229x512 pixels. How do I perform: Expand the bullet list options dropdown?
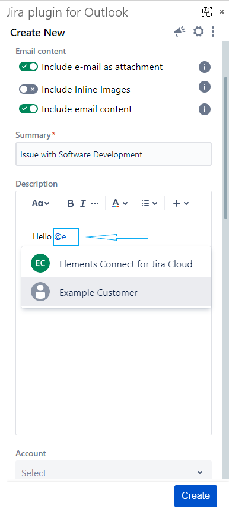pyautogui.click(x=150, y=203)
